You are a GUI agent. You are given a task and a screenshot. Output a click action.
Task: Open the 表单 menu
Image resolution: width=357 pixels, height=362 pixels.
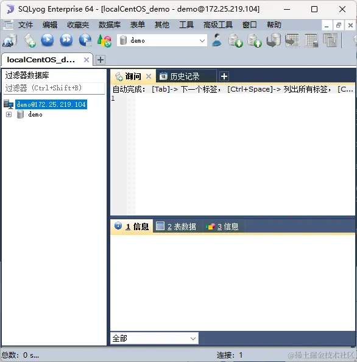click(x=138, y=24)
